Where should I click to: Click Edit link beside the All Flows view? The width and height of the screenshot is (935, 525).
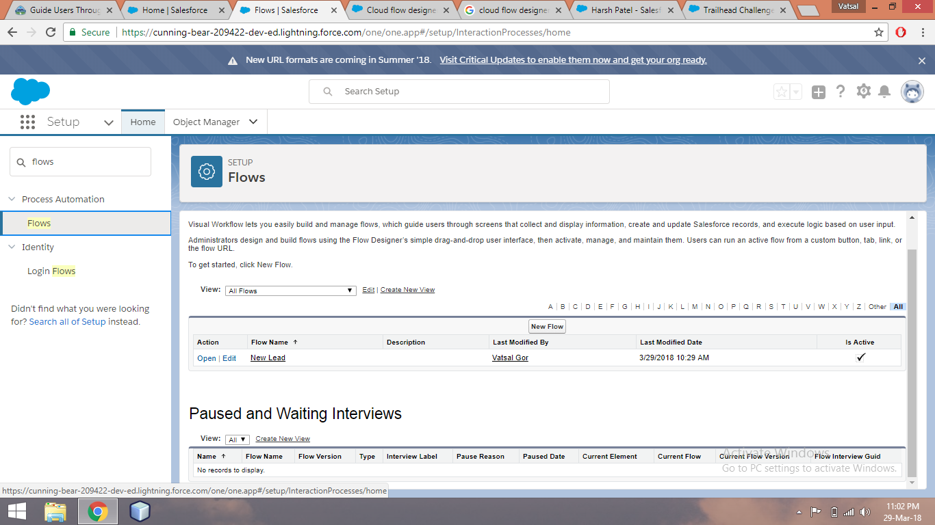point(368,290)
